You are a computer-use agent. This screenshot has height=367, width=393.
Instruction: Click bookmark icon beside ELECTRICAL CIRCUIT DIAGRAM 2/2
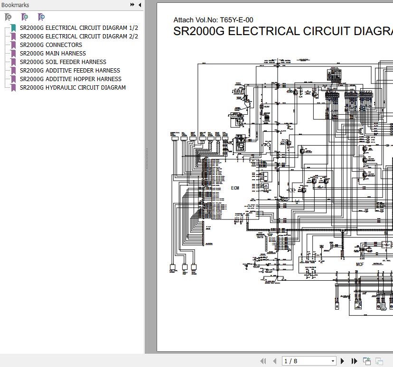pyautogui.click(x=13, y=37)
